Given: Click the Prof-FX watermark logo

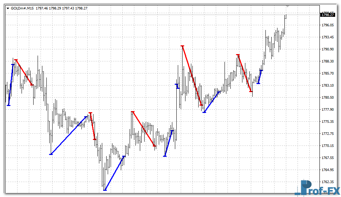Looking at the screenshot, I should coord(317,187).
